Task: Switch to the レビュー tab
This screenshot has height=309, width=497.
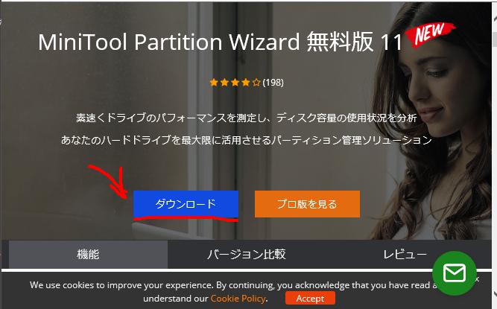Action: tap(405, 254)
